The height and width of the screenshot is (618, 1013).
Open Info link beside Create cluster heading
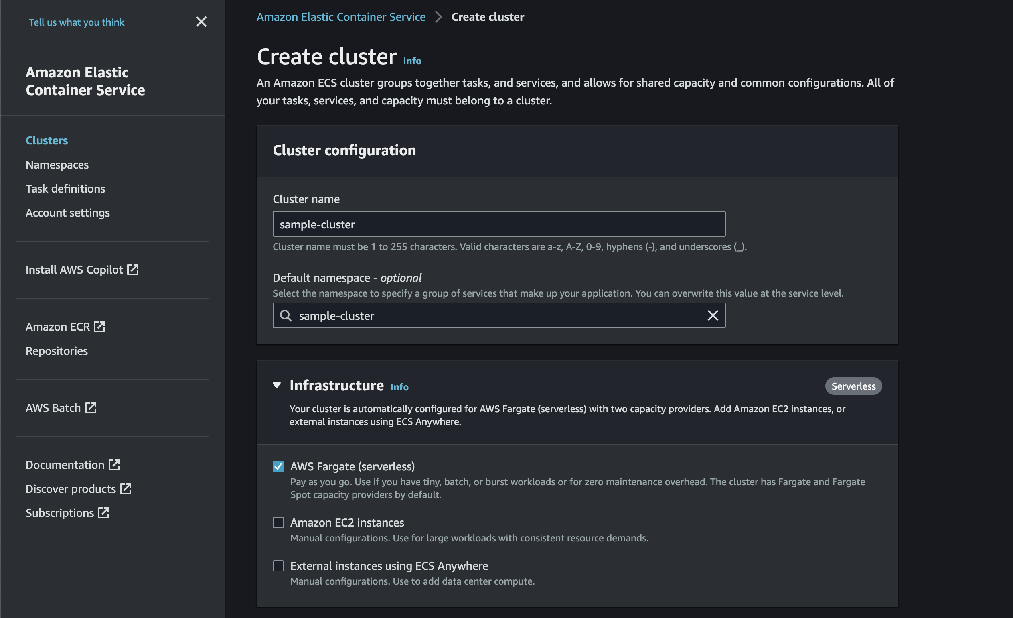[412, 61]
